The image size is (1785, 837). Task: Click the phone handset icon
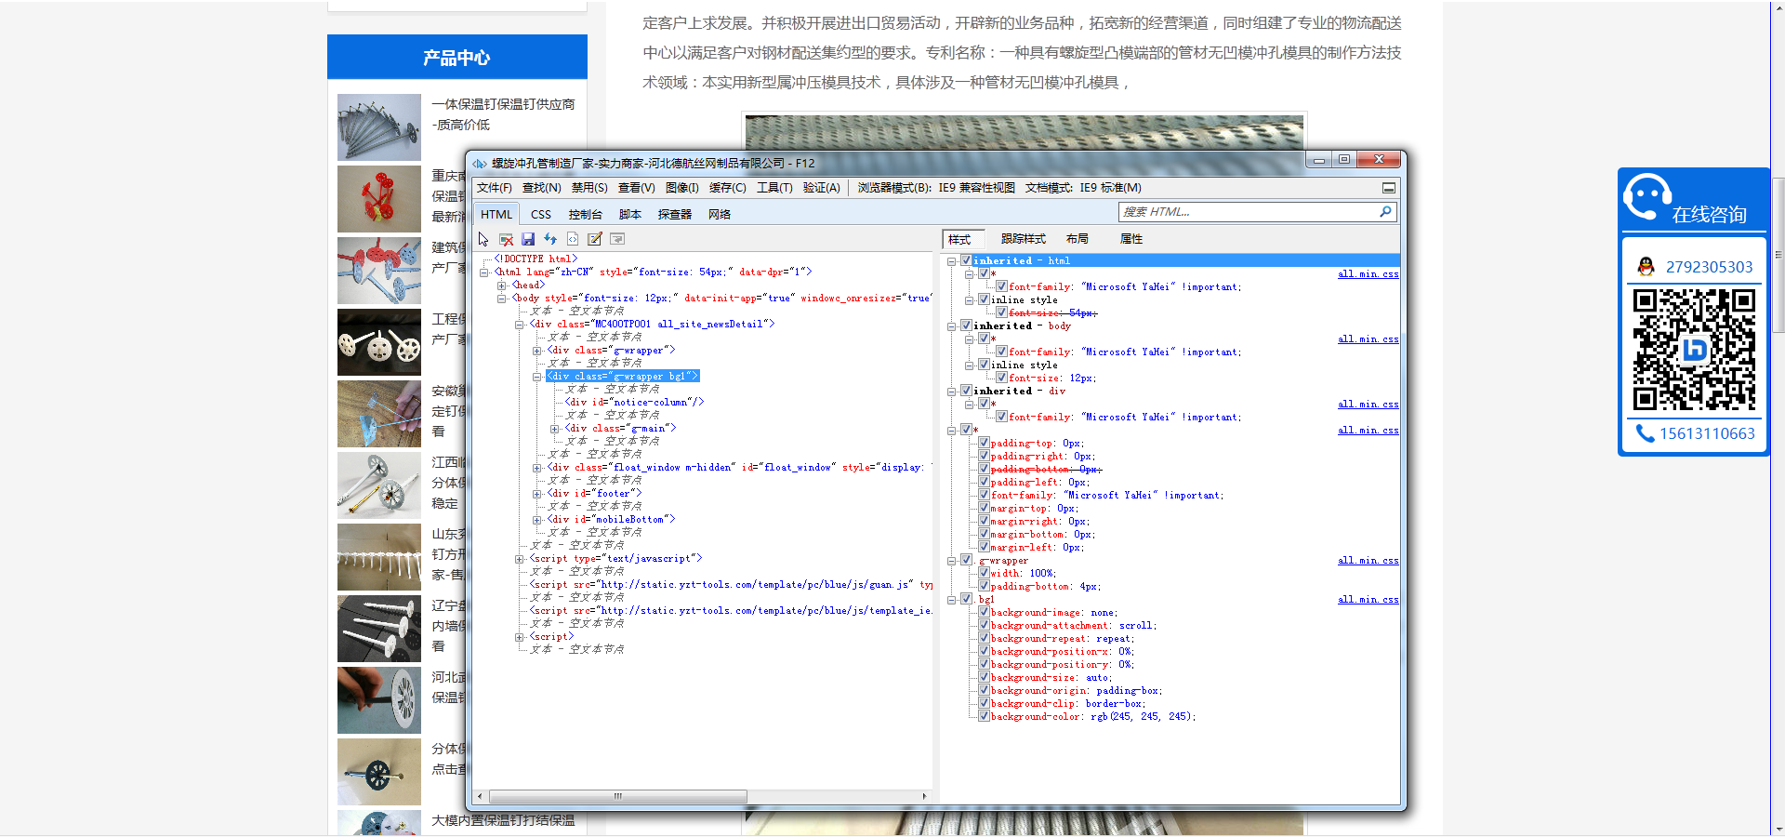coord(1645,433)
